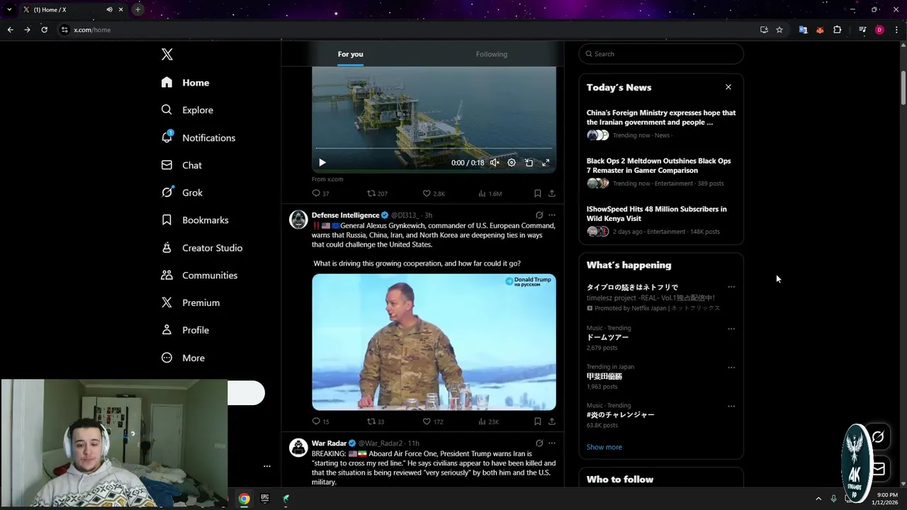Open Chrome extensions puzzle icon
This screenshot has height=510, width=907.
pyautogui.click(x=837, y=30)
